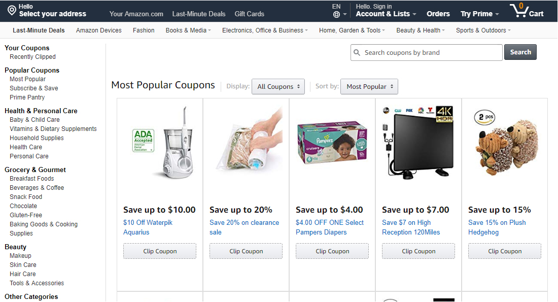Open the Books & Media menu

click(188, 30)
